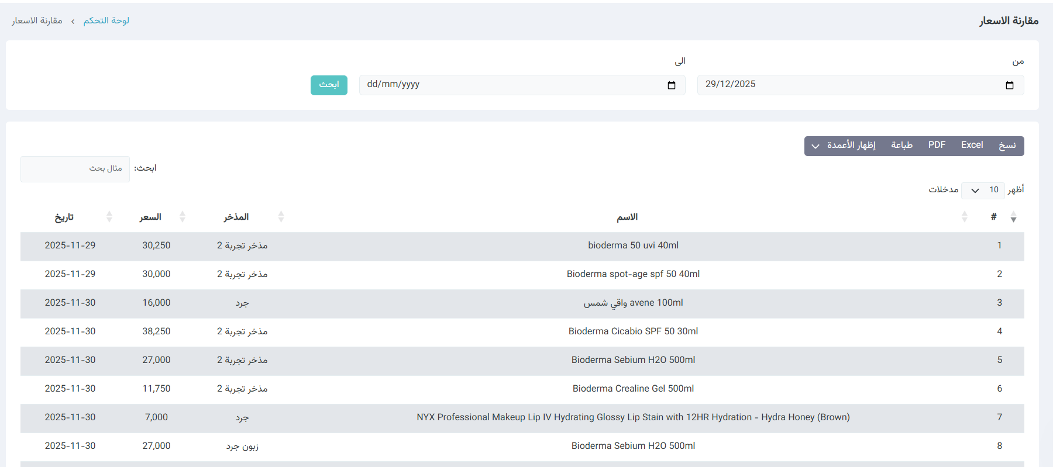
Task: Focus the من date input showing 29/12/2025
Action: 861,85
